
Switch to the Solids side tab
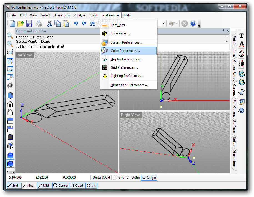coord(234,141)
